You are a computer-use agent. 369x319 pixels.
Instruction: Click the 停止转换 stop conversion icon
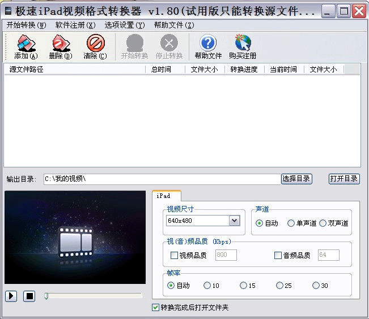pyautogui.click(x=169, y=44)
